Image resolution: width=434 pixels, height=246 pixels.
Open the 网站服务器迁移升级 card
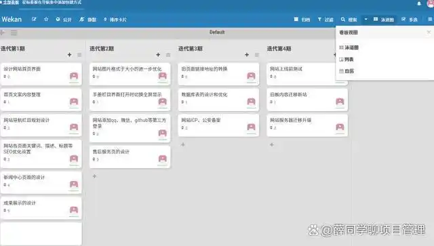[307, 125]
